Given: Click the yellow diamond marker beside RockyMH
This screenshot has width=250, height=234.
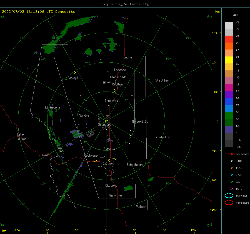Looking at the screenshot, I should (74, 73).
